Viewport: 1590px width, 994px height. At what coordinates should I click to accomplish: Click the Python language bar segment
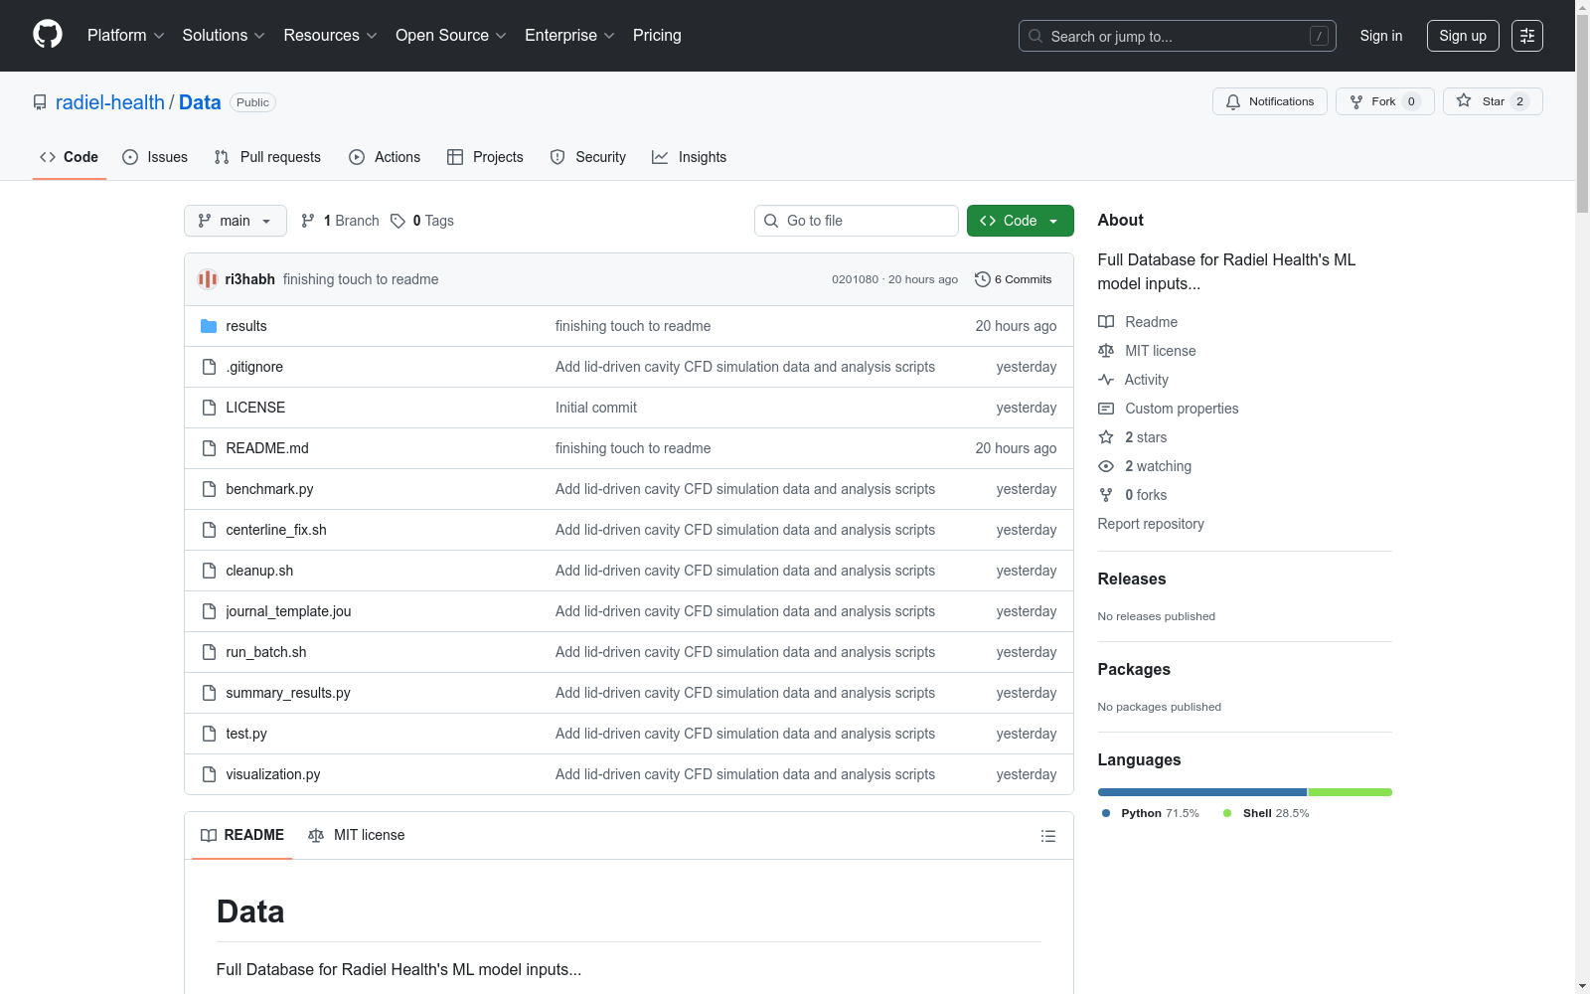1202,792
